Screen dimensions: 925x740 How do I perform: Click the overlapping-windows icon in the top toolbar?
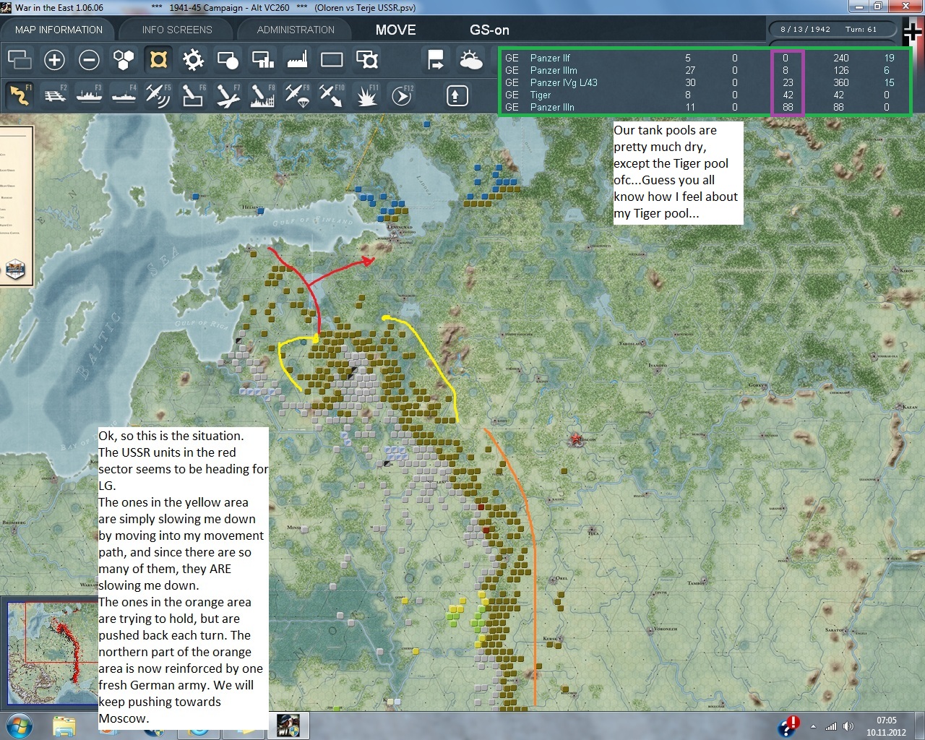[20, 59]
